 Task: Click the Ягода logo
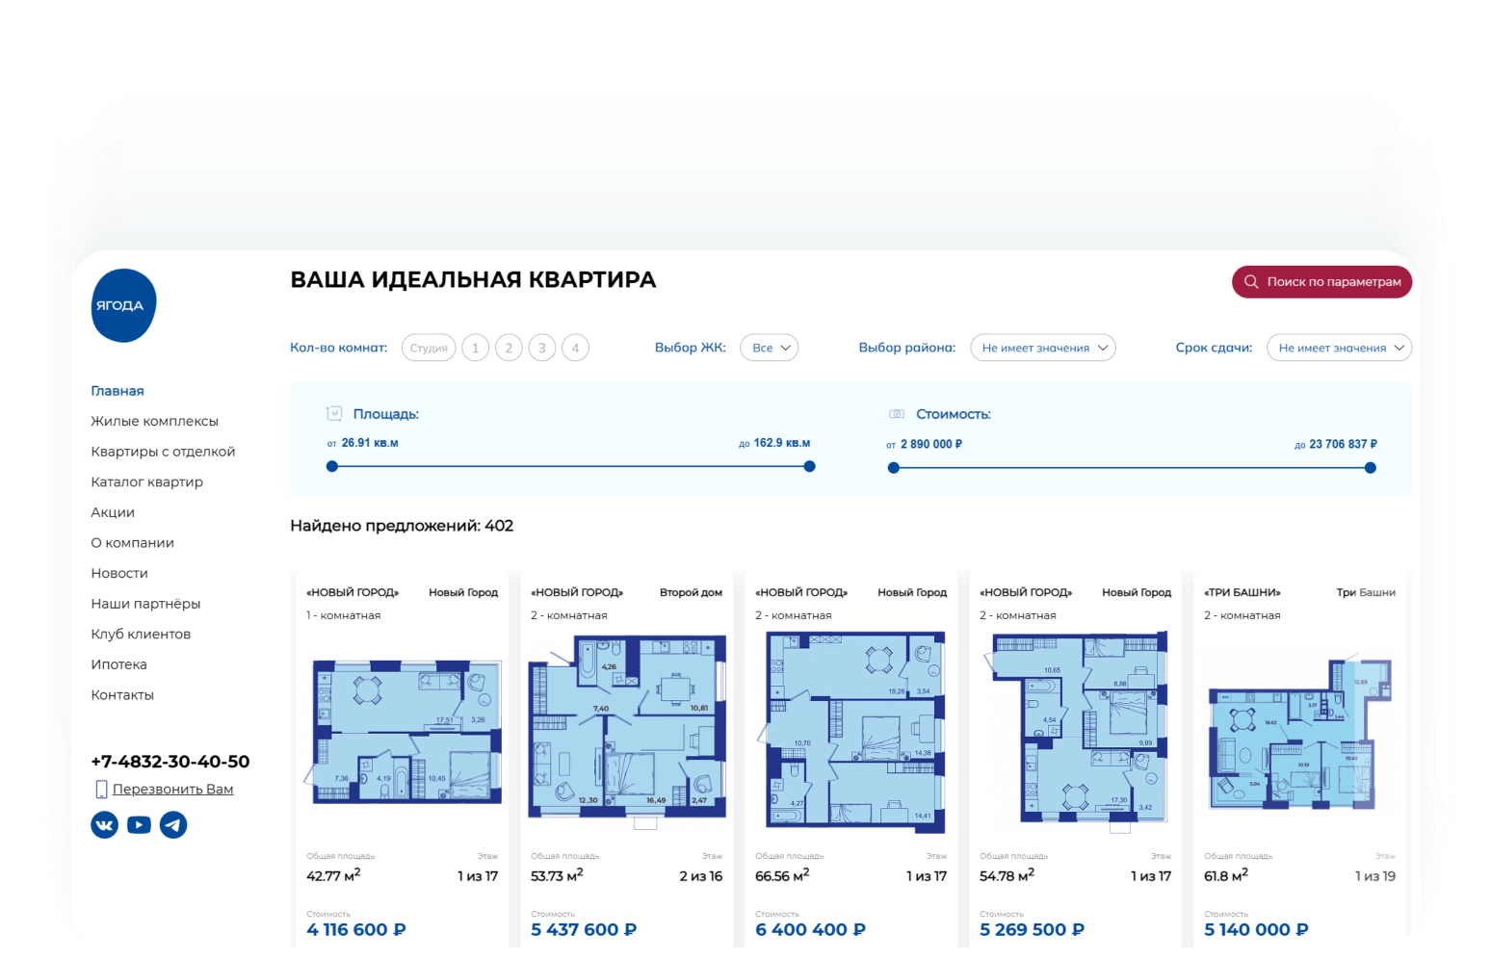click(x=123, y=305)
